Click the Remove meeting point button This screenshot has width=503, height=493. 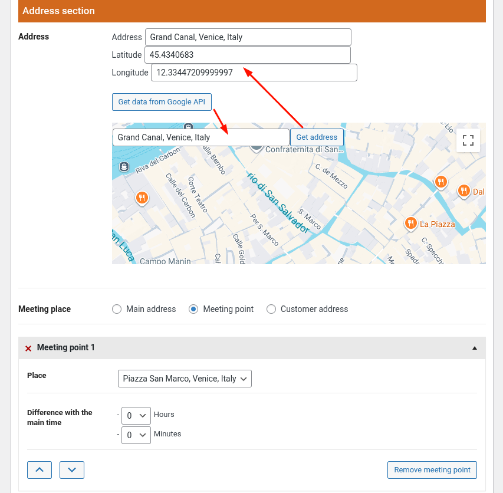[432, 470]
